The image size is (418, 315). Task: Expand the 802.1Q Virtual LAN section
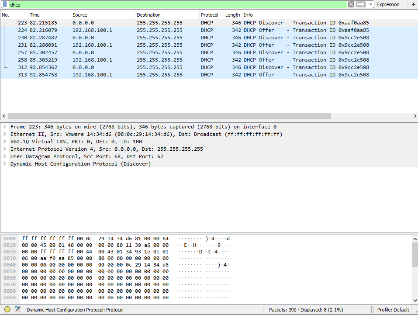tap(4, 142)
